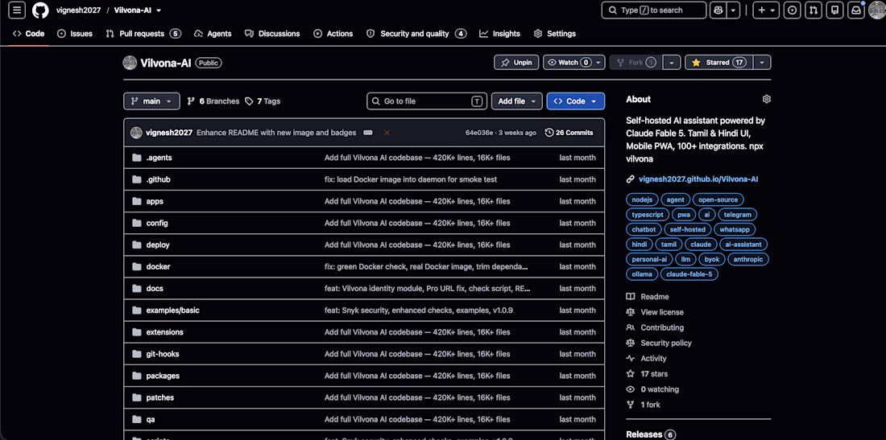Screen dimensions: 886x440
Task: Switch to the Issues tab
Action: click(x=75, y=34)
